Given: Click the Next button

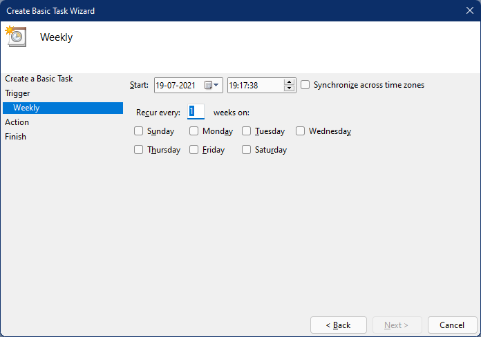Looking at the screenshot, I should click(397, 325).
